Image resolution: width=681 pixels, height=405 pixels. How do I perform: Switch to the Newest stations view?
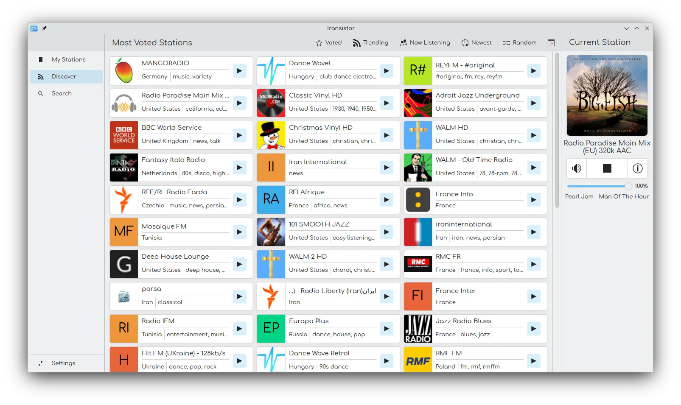(476, 42)
